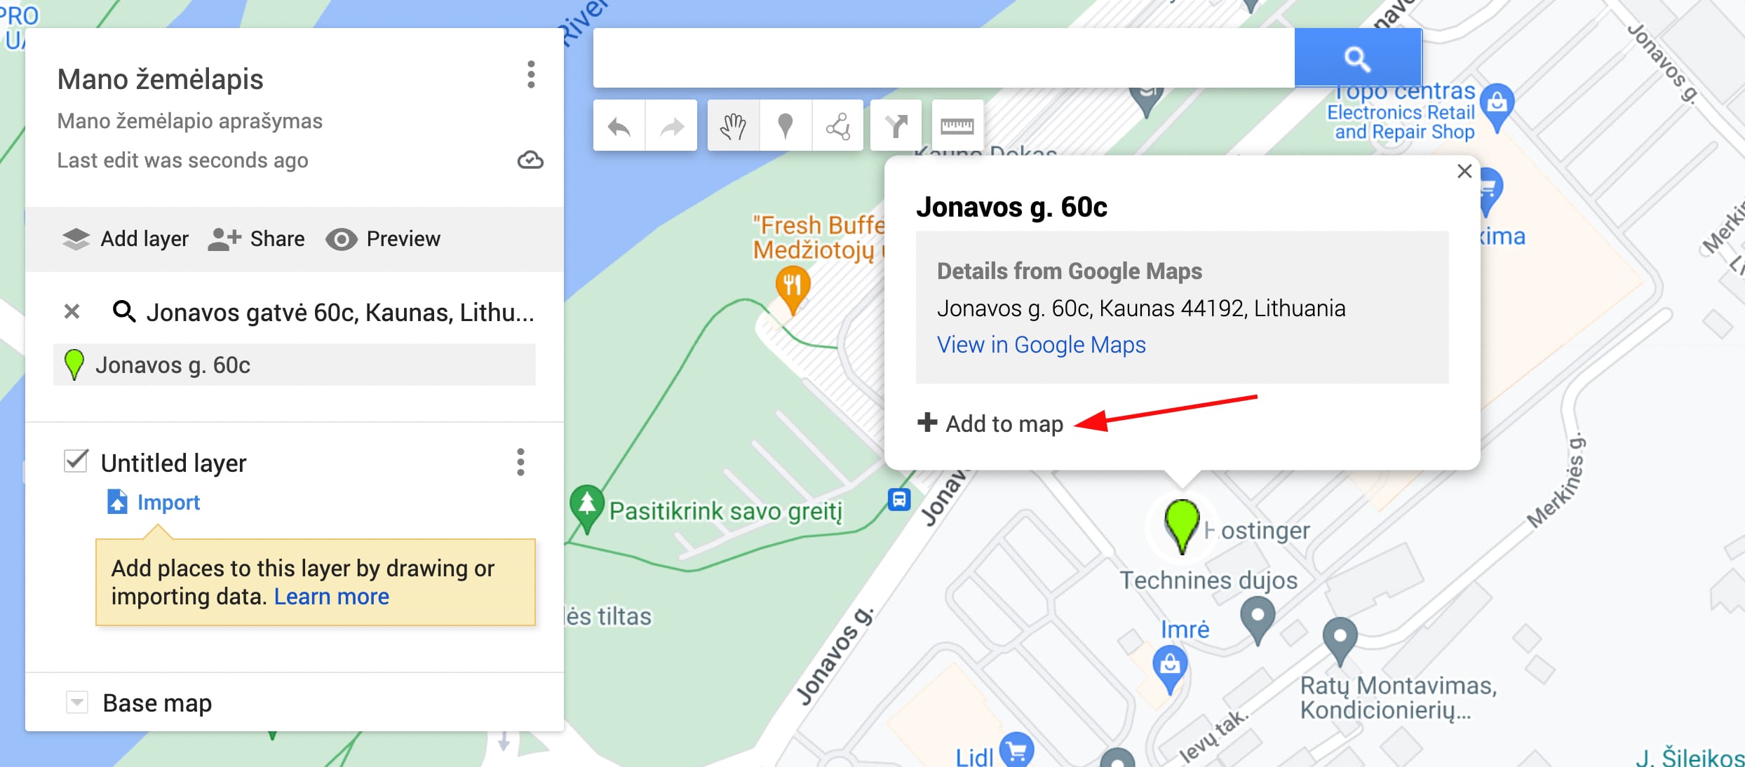Click Preview with the eye icon
This screenshot has width=1745, height=767.
tap(383, 239)
